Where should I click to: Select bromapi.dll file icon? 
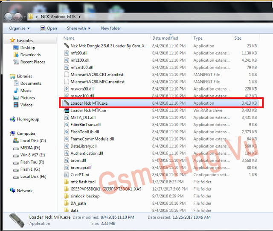[x=67, y=168]
